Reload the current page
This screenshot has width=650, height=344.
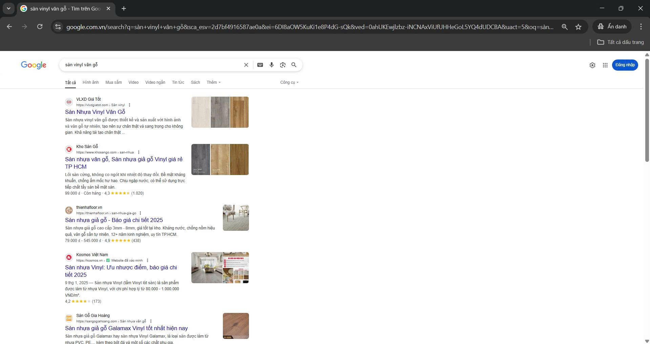click(x=40, y=27)
